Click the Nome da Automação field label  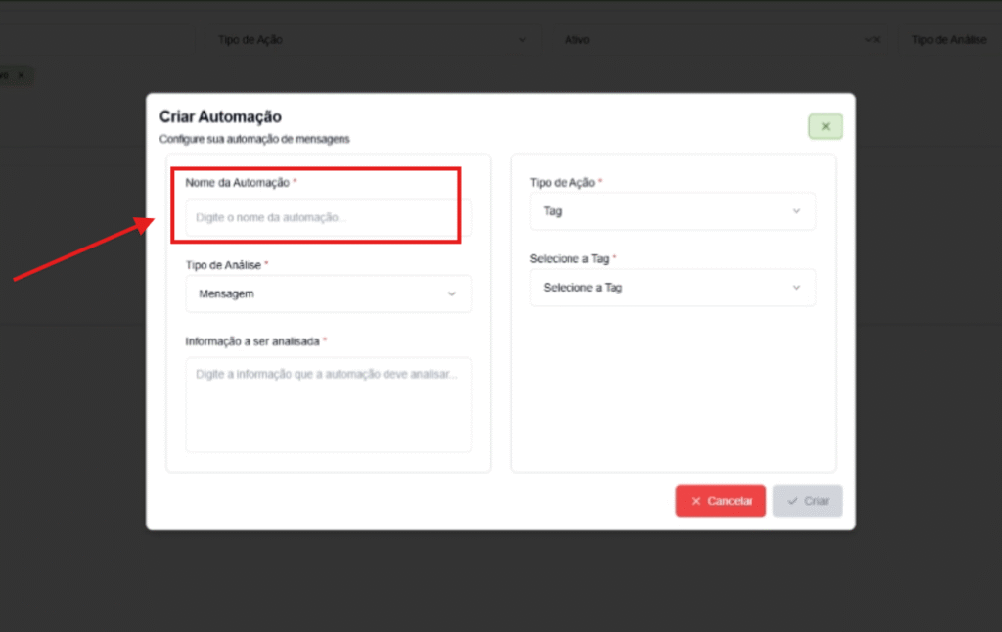237,182
